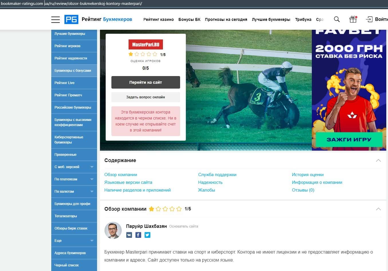This screenshot has height=271, width=388.
Task: Open Рейтинг казино nav item
Action: pos(159,19)
